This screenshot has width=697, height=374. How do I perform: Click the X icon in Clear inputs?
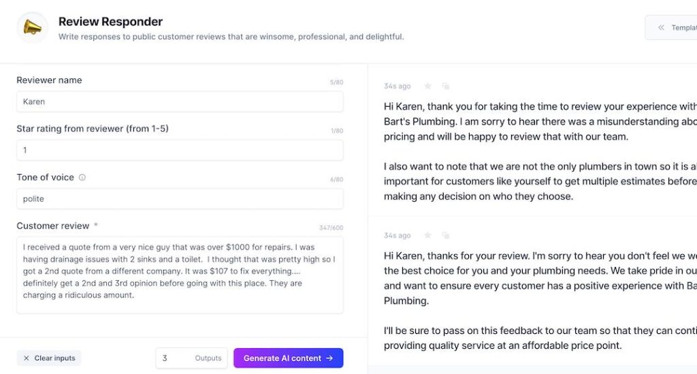[27, 358]
